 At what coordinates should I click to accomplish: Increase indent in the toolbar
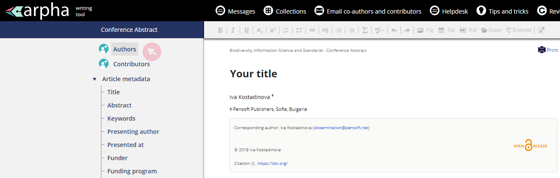352,30
